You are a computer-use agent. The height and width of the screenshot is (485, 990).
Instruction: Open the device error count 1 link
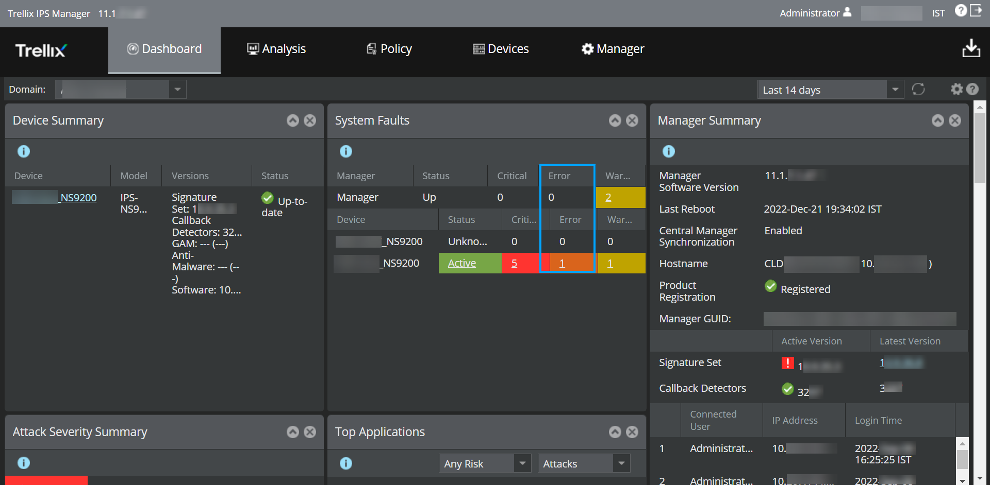click(562, 263)
